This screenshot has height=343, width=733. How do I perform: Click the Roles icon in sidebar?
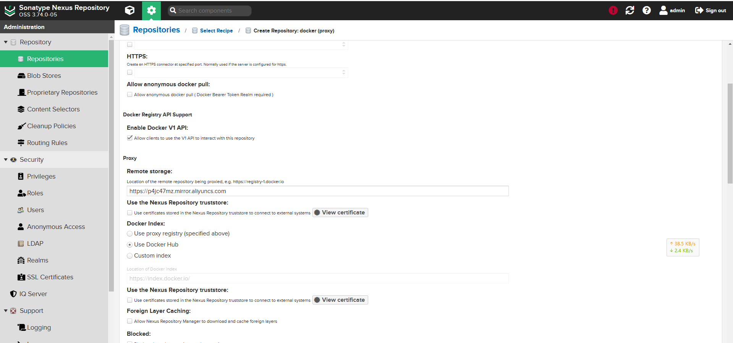[x=21, y=193]
